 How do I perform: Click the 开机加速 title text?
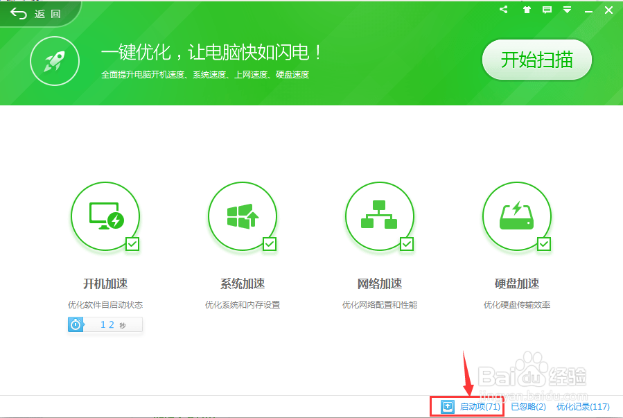[x=105, y=284]
